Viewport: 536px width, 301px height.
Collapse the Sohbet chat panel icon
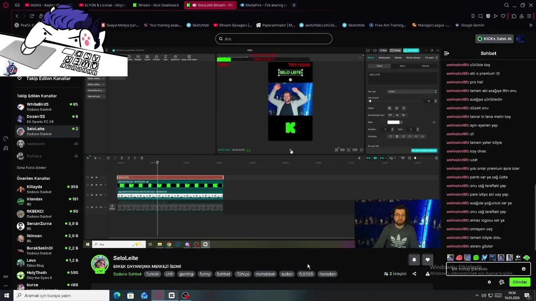(x=446, y=53)
